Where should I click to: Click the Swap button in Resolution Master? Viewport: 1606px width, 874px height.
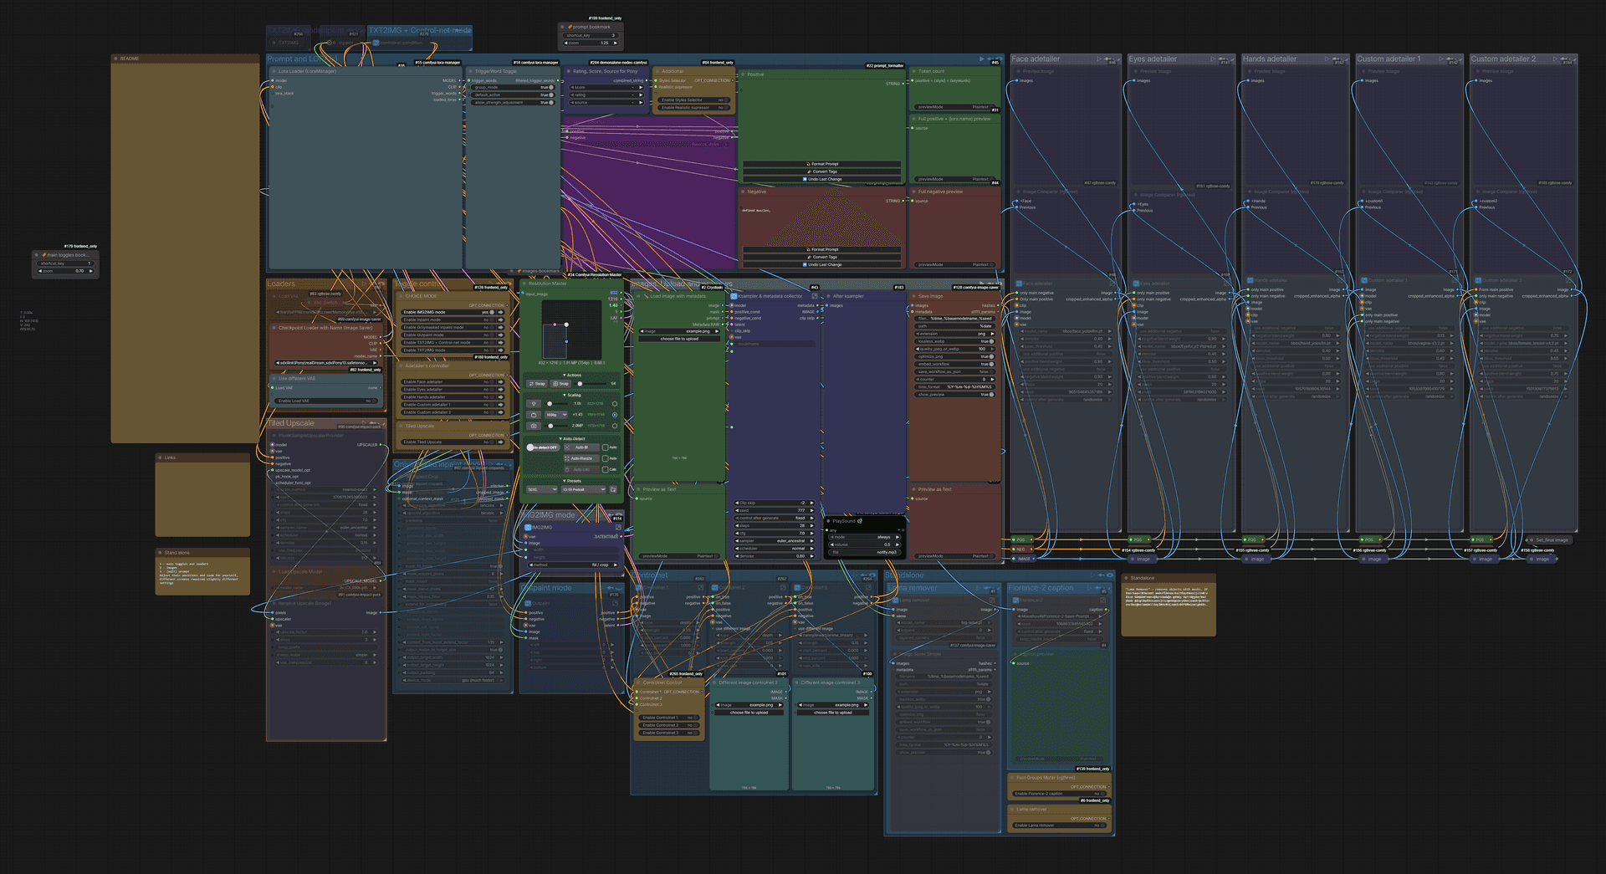click(x=537, y=384)
